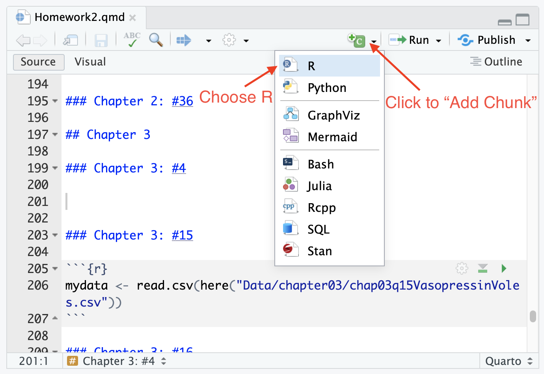Show document in new window

coord(71,40)
